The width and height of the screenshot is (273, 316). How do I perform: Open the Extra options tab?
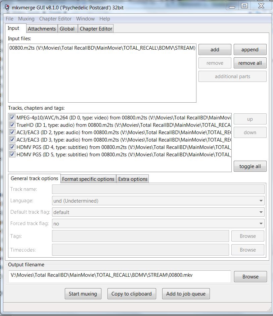click(x=133, y=179)
